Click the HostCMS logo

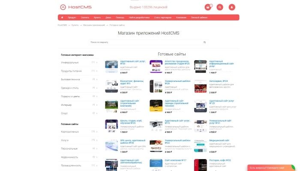[76, 7]
